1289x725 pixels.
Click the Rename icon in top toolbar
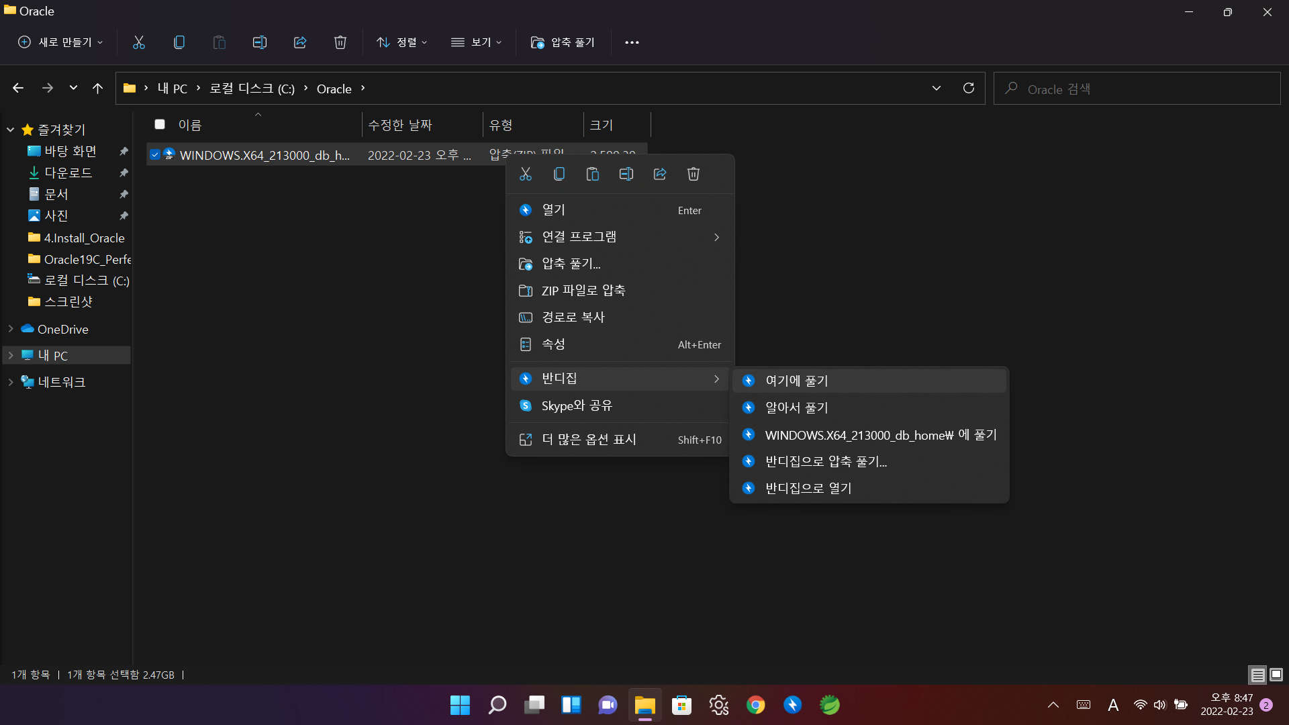point(260,42)
